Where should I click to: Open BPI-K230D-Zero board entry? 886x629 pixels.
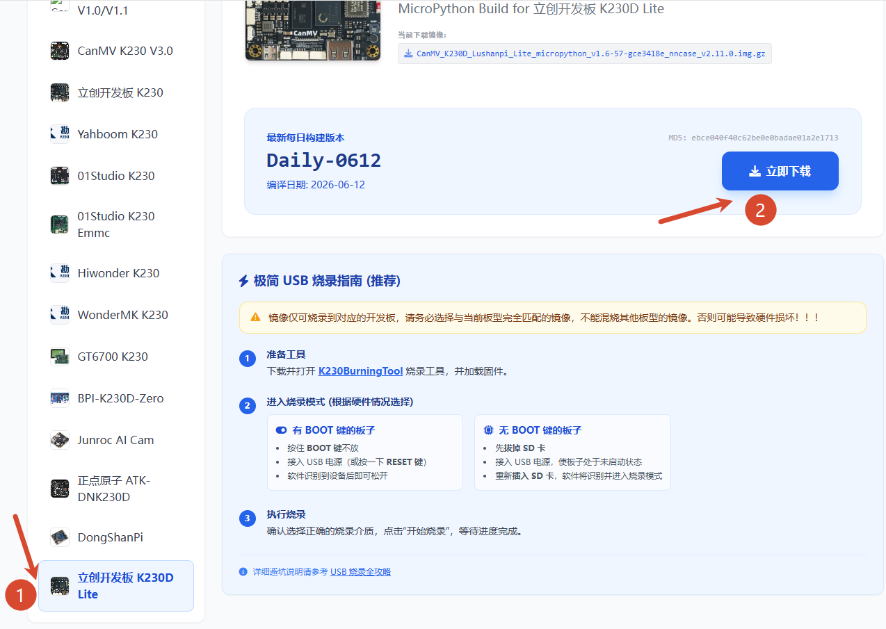click(116, 398)
